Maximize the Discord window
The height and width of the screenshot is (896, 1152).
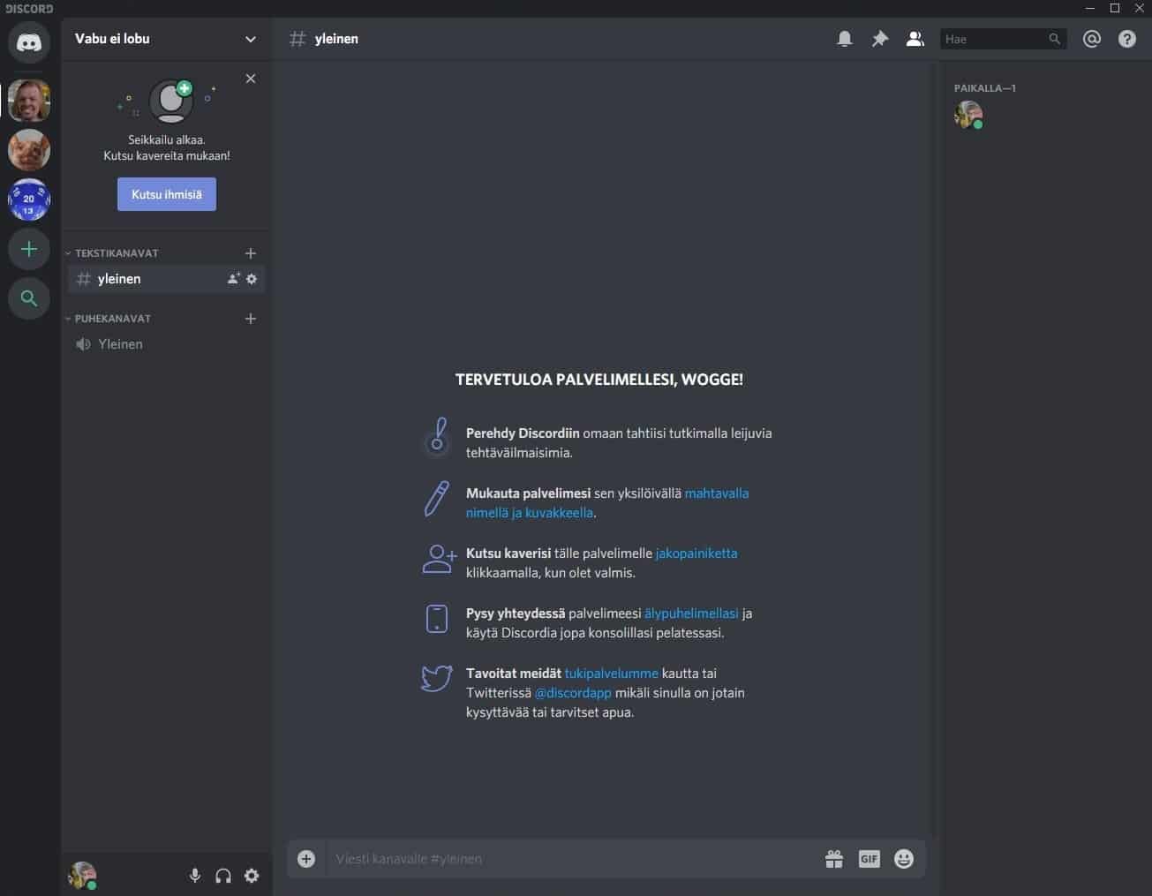(x=1115, y=8)
